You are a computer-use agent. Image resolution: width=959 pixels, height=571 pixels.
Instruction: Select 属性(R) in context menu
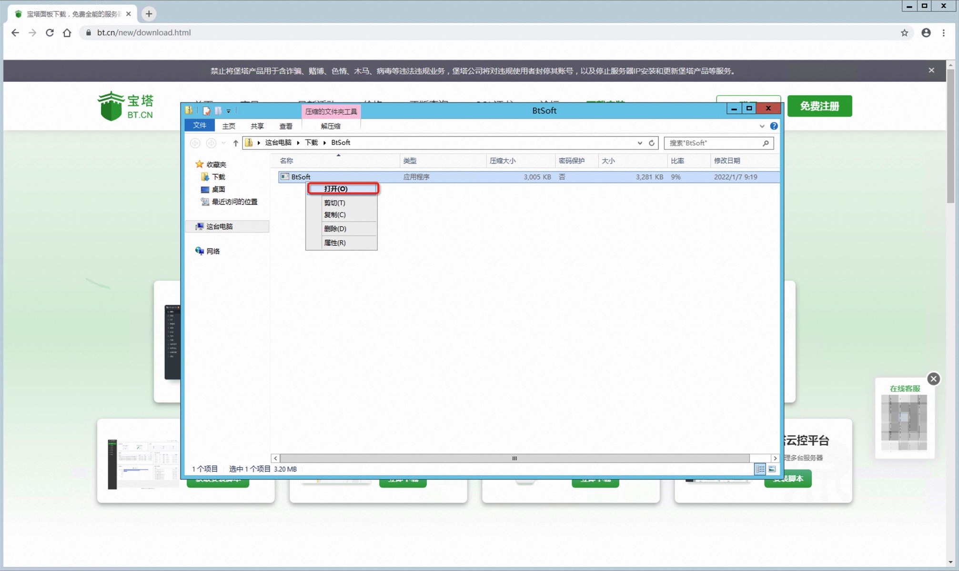click(x=342, y=243)
